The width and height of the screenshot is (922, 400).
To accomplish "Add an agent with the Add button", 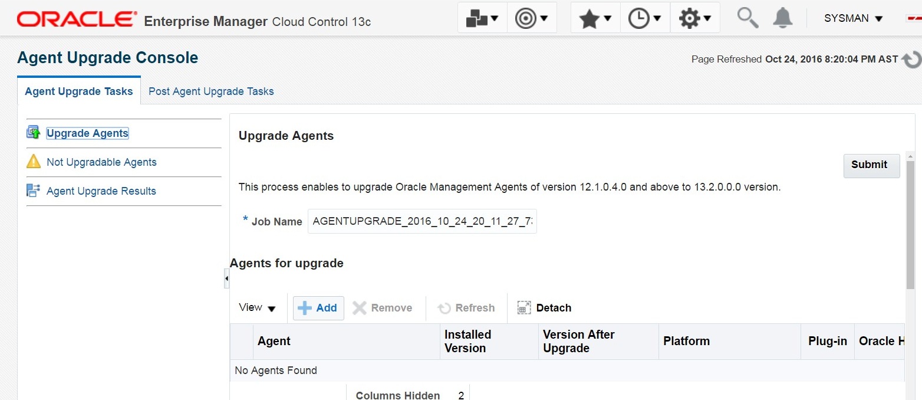I will [318, 308].
